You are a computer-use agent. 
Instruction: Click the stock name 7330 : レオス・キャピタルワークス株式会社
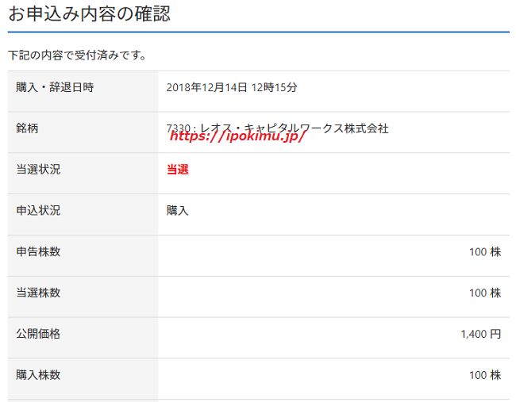pyautogui.click(x=277, y=128)
